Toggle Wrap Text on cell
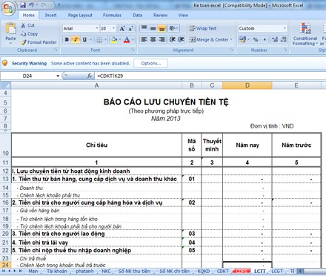Screen dimensions: 326x276 coord(203,28)
